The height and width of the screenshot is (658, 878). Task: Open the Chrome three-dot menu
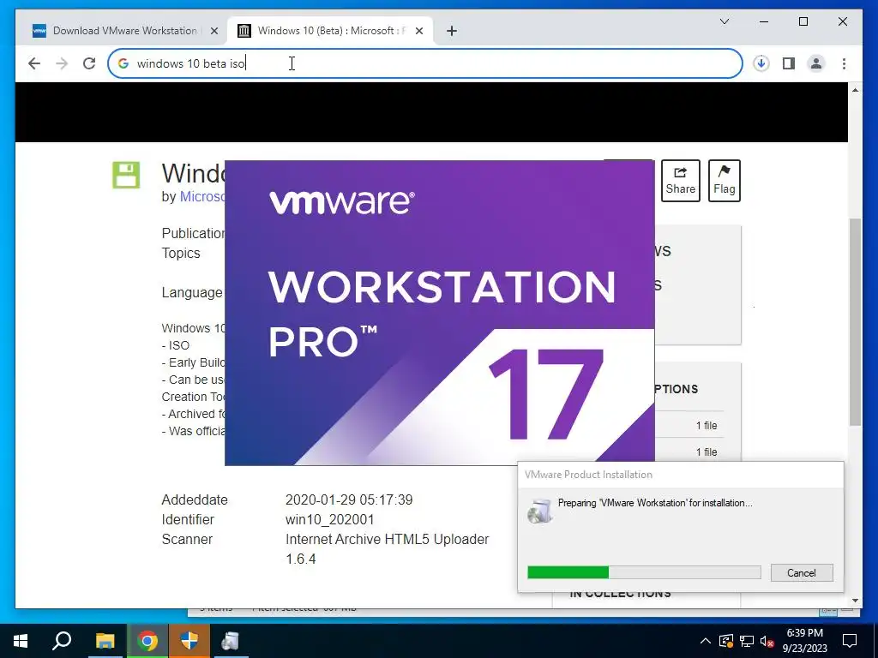[844, 63]
